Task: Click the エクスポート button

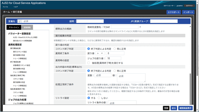Action: [x=174, y=12]
